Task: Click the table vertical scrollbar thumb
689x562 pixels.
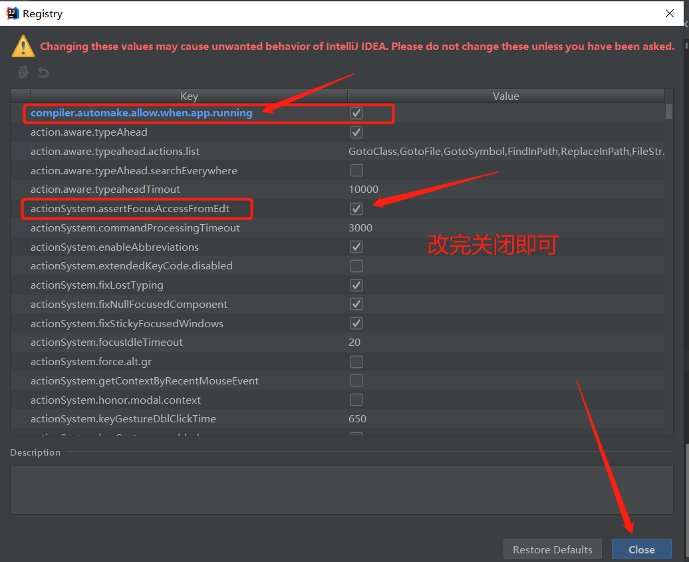Action: (669, 111)
